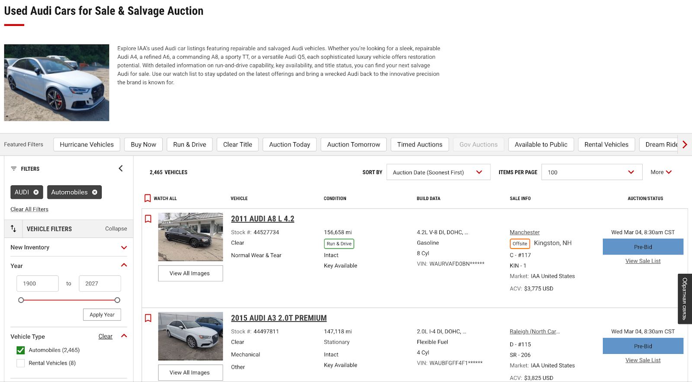Click the '2,465 VEHICLES' count text

pos(169,172)
